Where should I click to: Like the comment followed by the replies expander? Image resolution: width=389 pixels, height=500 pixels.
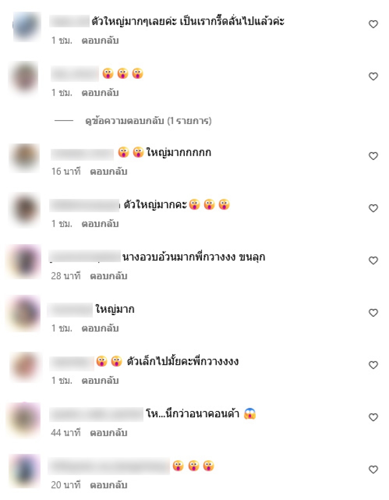[373, 76]
